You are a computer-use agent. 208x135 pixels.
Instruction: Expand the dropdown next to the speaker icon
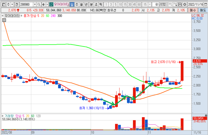tap(47, 4)
